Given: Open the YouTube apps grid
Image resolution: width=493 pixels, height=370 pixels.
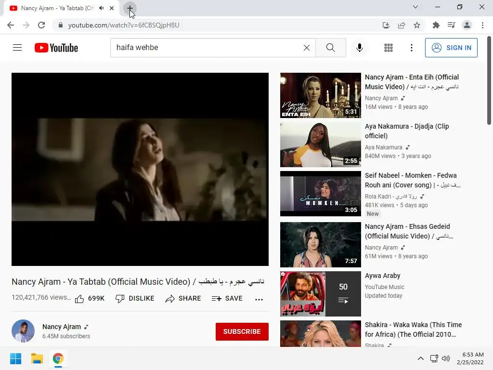Looking at the screenshot, I should click(389, 48).
